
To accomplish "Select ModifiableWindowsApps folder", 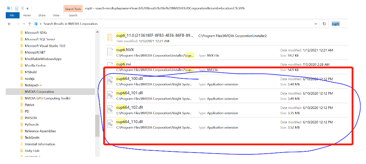I will (x=43, y=59).
